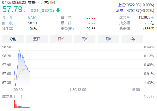Click the 最低 value 57.22
157x111 pixels.
click(x=91, y=23)
